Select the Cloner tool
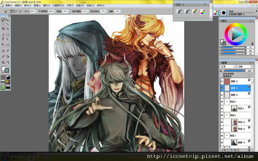This screenshot has height=161, width=258. tap(3, 51)
